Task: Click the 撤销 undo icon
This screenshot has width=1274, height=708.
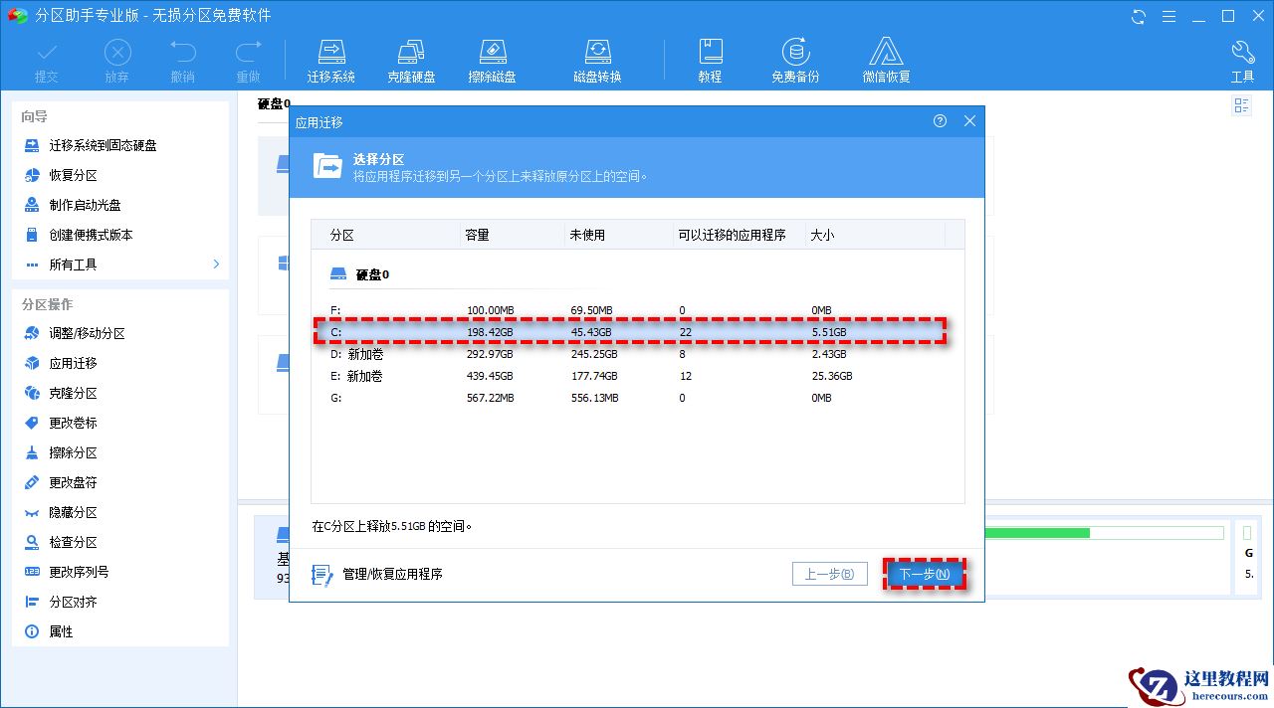Action: click(182, 57)
